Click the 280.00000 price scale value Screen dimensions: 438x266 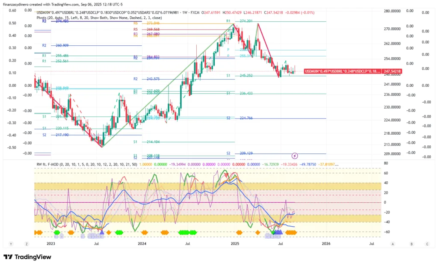[x=392, y=11]
